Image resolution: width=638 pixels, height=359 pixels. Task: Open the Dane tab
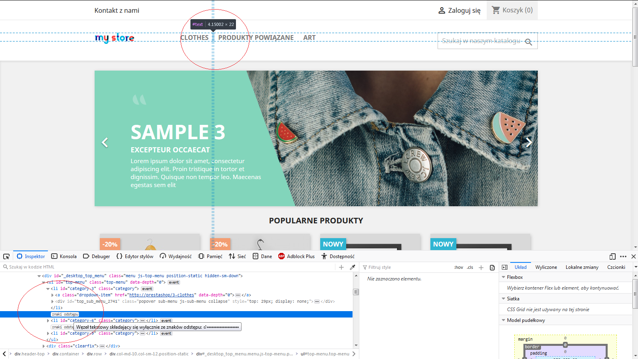pyautogui.click(x=262, y=256)
